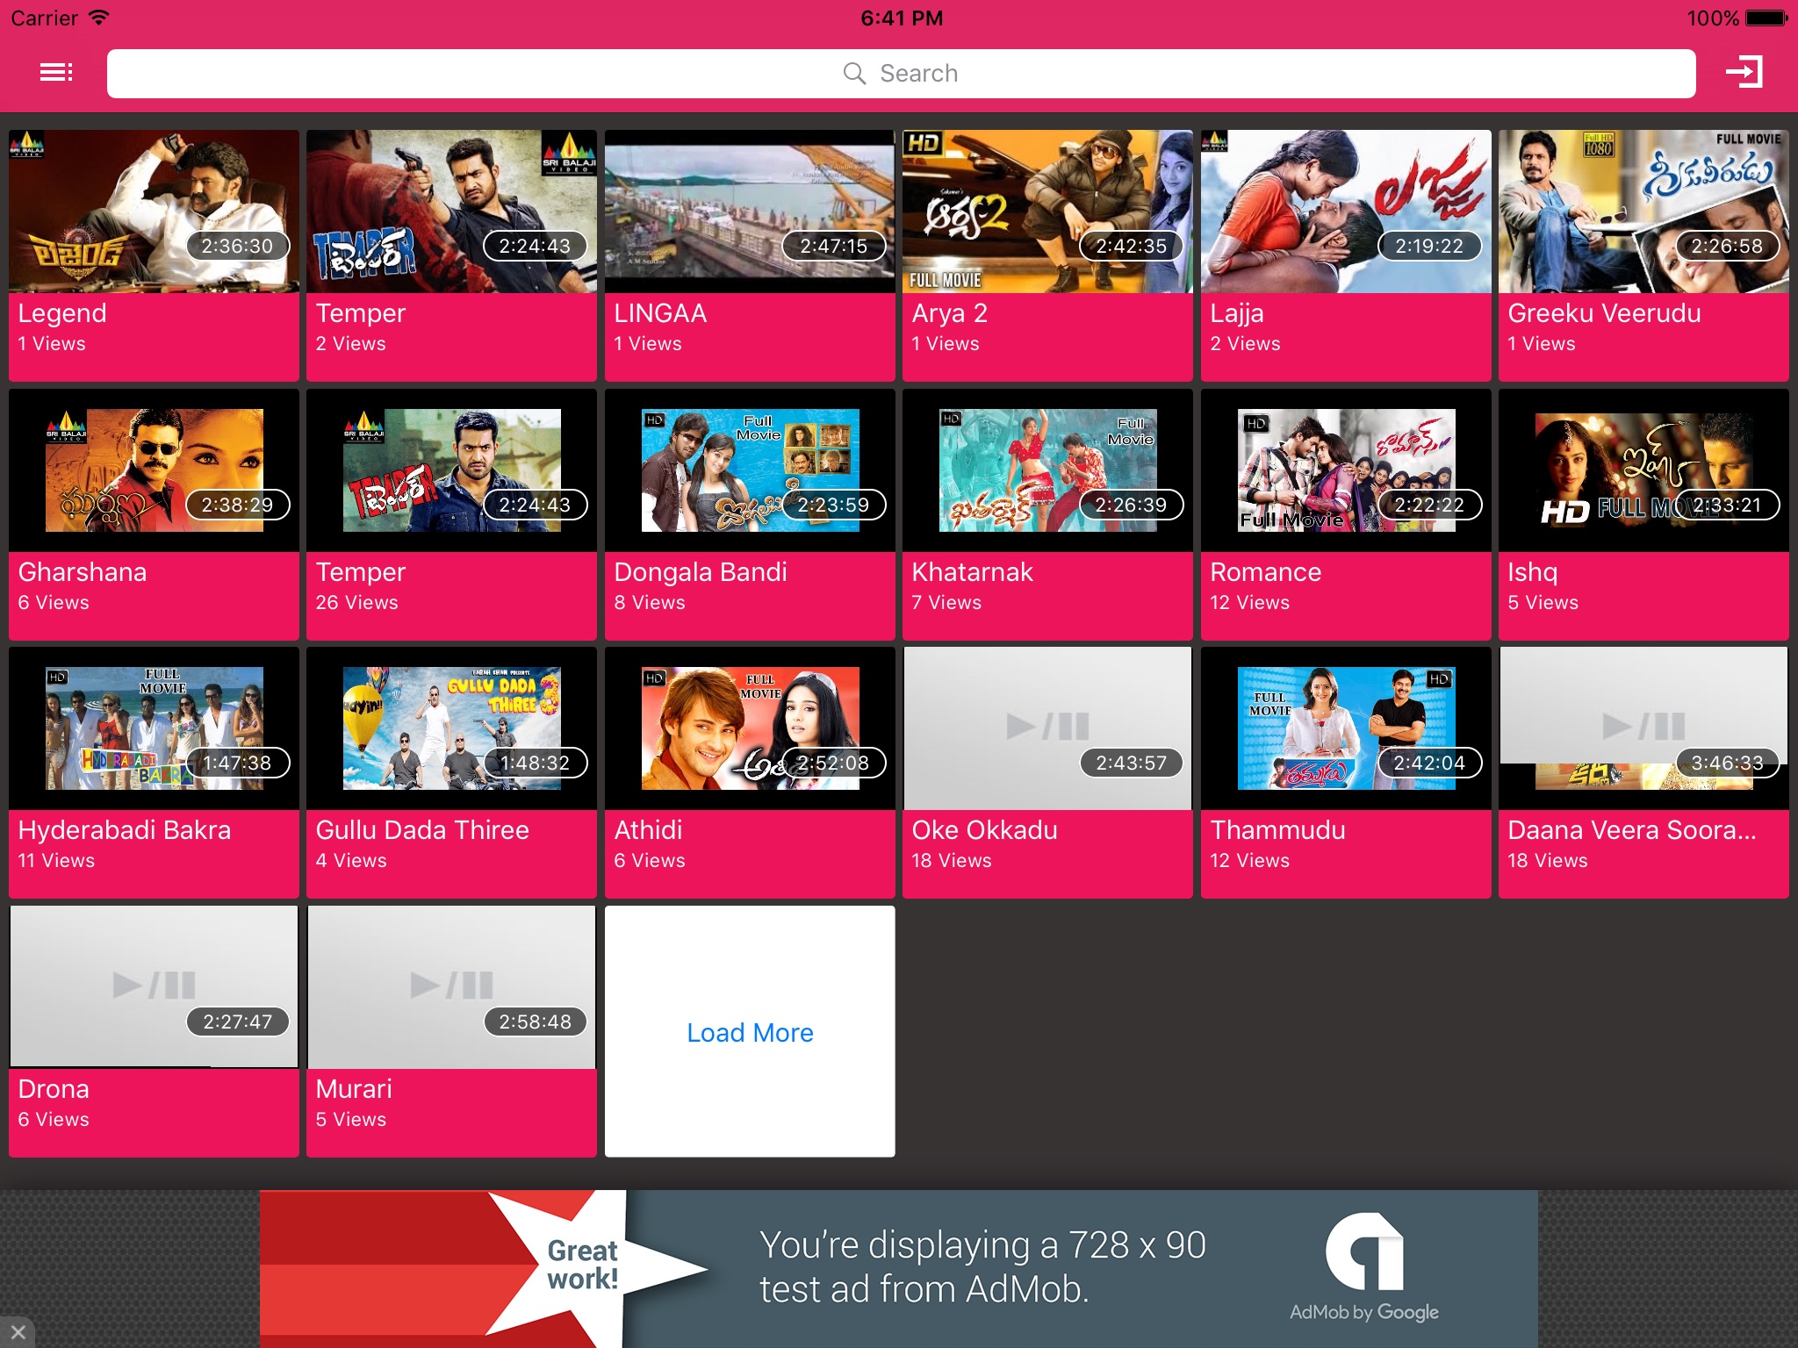Image resolution: width=1798 pixels, height=1348 pixels.
Task: Open the hamburger menu icon
Action: point(56,73)
